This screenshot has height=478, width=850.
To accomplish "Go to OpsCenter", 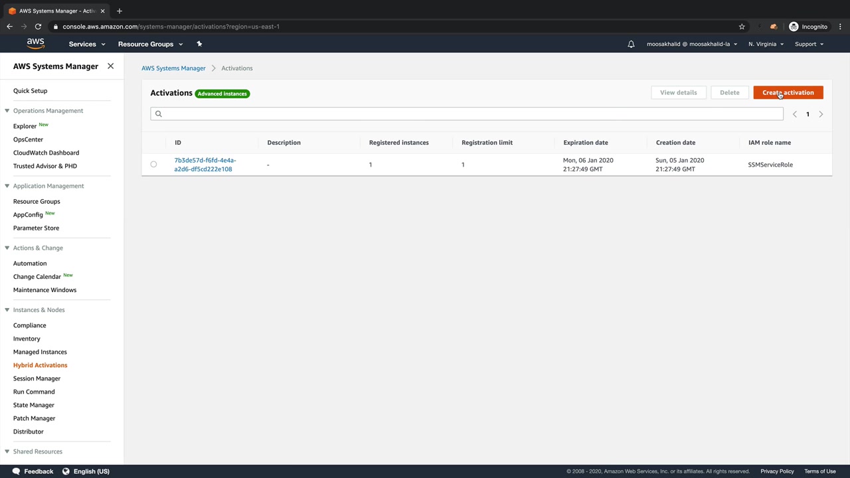I will pos(28,139).
